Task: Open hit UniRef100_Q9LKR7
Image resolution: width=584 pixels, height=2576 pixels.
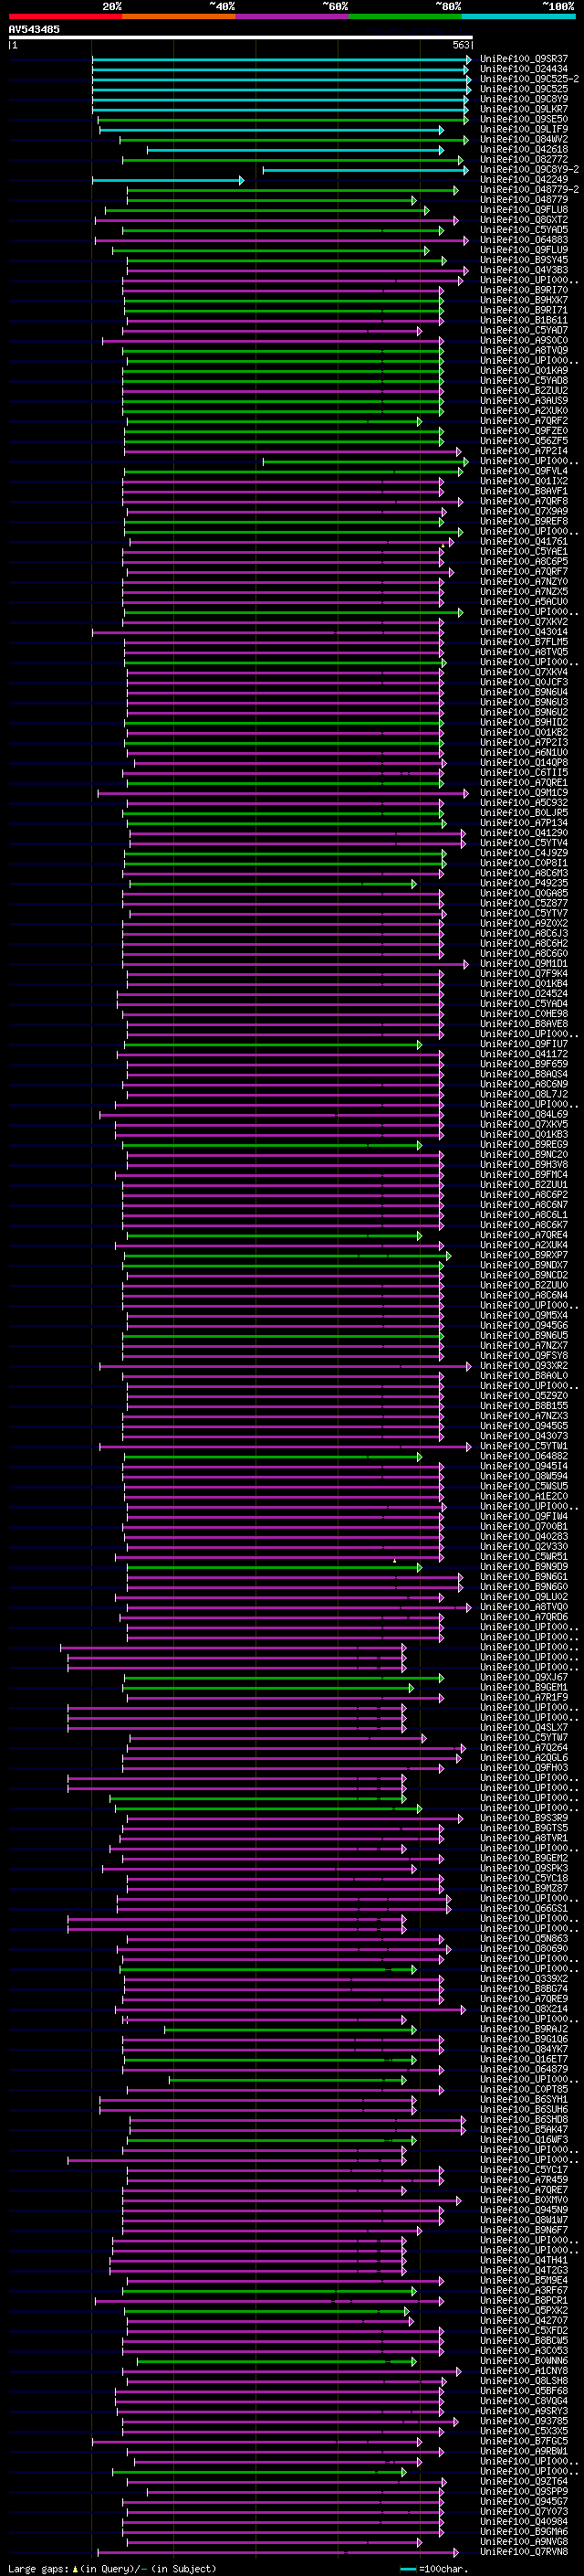Action: click(x=524, y=109)
